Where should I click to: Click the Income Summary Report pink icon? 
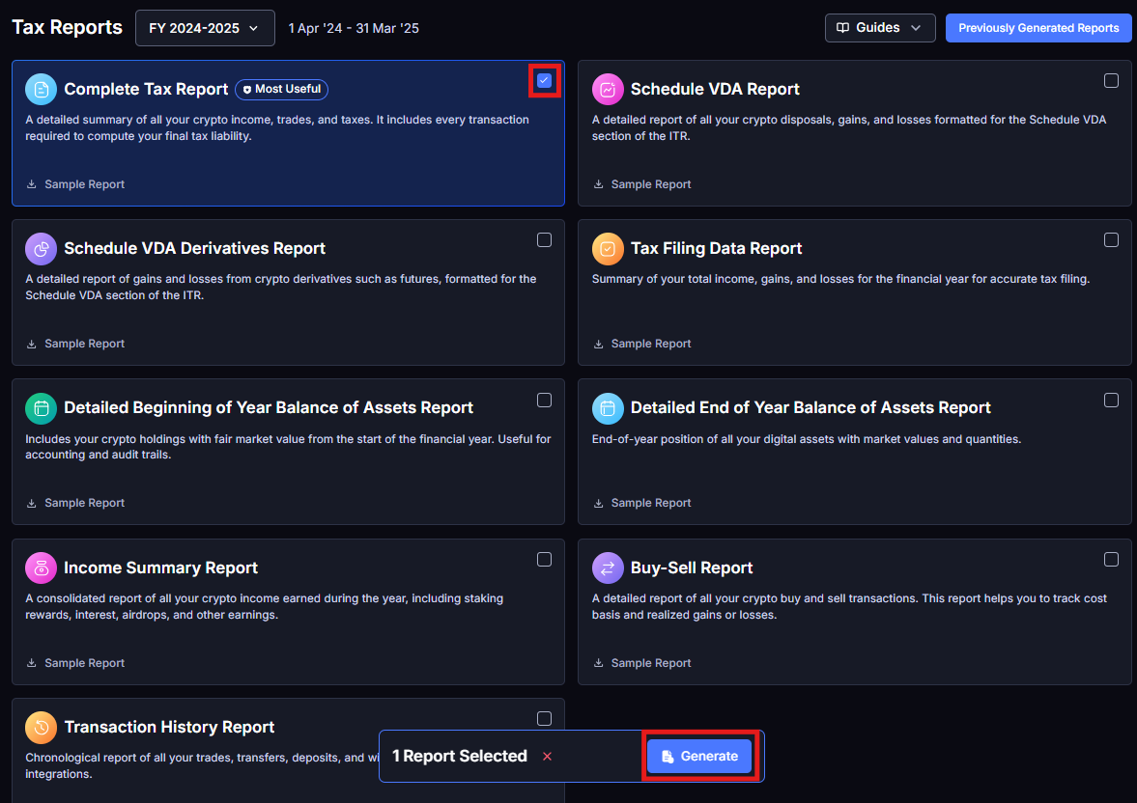coord(41,568)
